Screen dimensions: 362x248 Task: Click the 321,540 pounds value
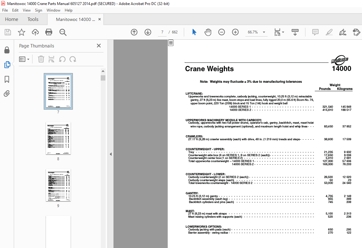point(328,107)
